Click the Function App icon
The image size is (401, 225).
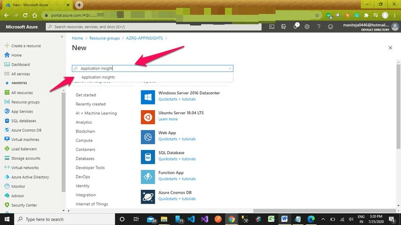tap(148, 177)
